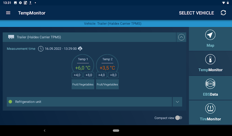This screenshot has height=136, width=232.
Task: Open the TempMonitor section in sidebar
Action: pos(210,63)
